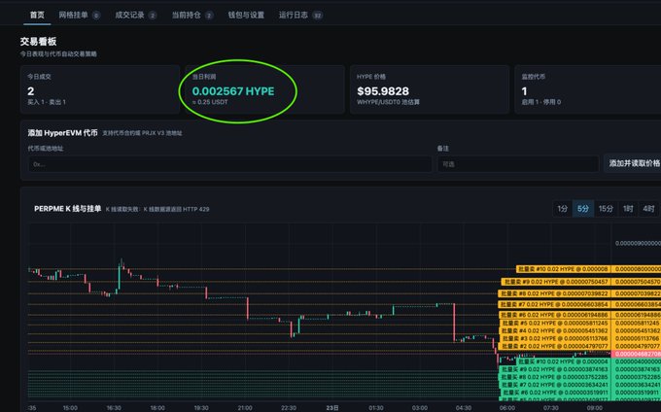Select buy order #10 at 0.000004
The image size is (661, 412).
[564, 361]
